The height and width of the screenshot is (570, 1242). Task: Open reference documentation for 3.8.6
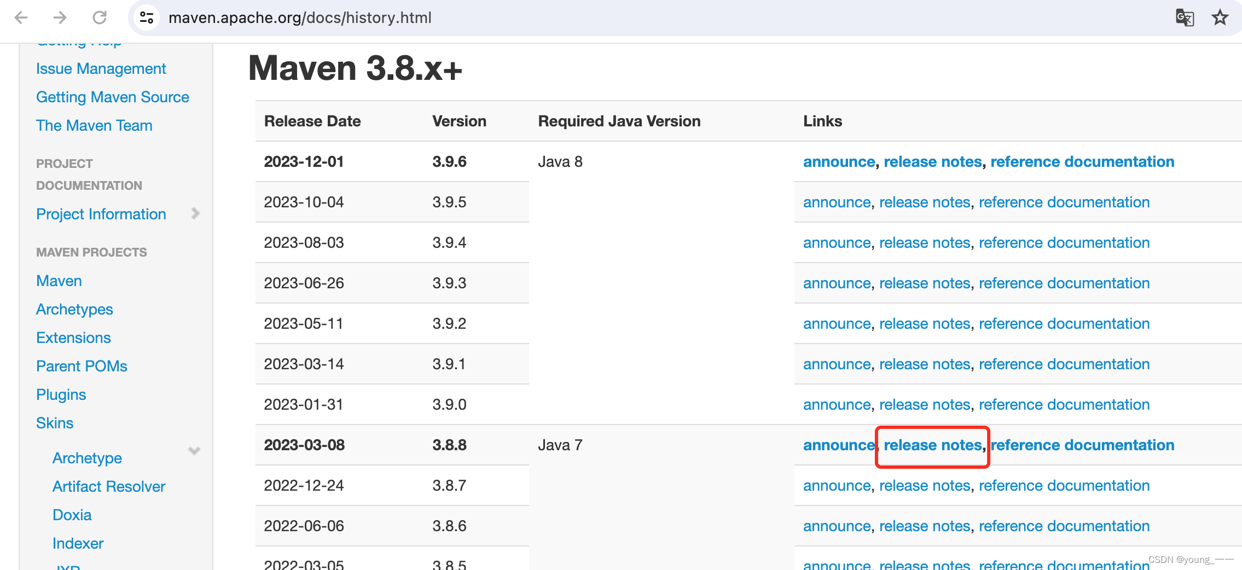[x=1064, y=526]
